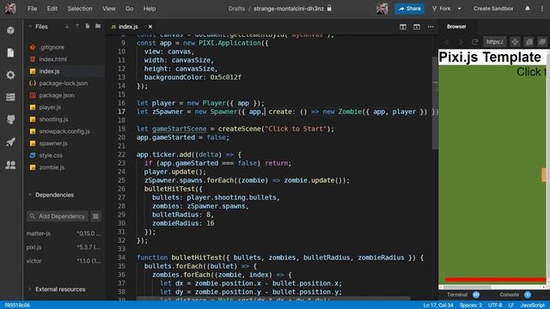Go forward in the preview browser

[461, 42]
